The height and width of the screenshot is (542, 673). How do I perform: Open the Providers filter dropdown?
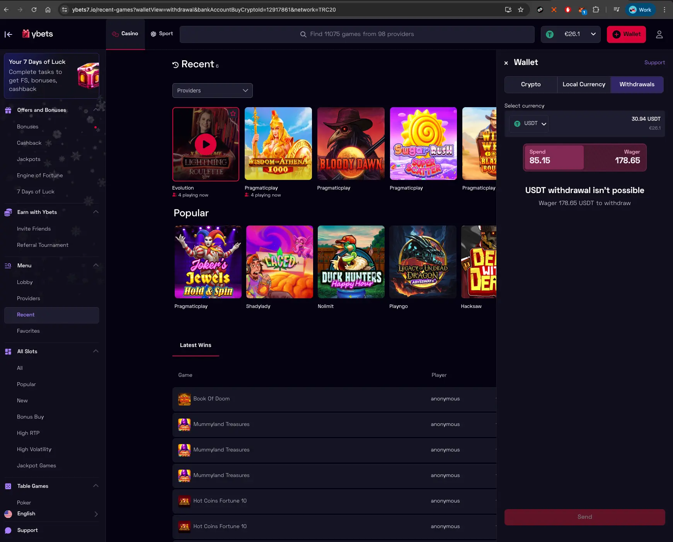pos(213,91)
